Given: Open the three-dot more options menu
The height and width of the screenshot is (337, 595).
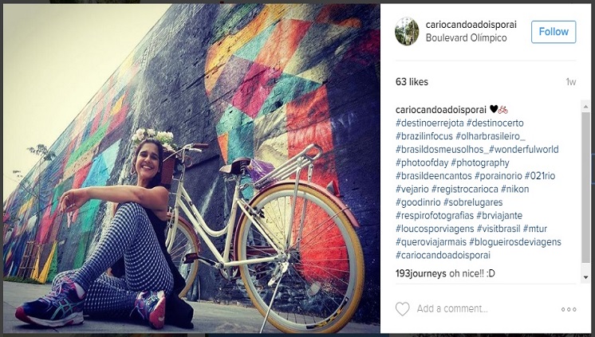Looking at the screenshot, I should [x=569, y=309].
